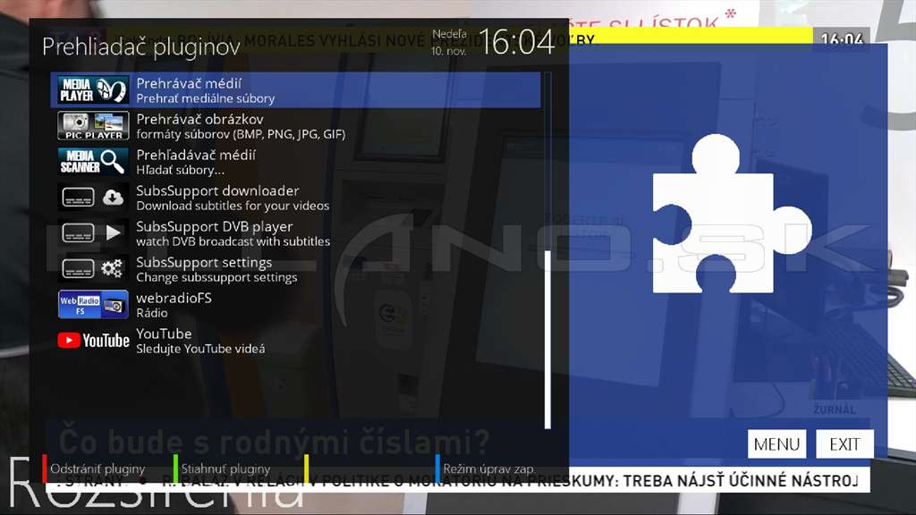Viewport: 916px width, 515px height.
Task: Click 'Rádio' description under webradioFS
Action: (152, 313)
